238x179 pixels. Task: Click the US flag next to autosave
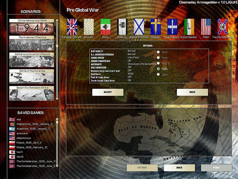point(12,134)
